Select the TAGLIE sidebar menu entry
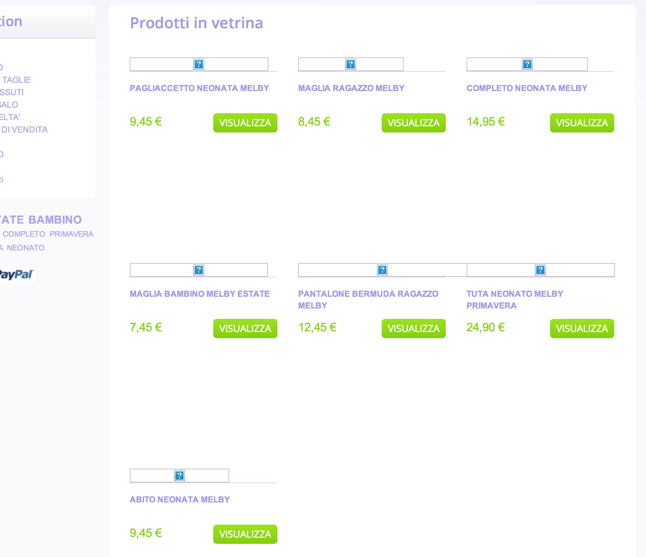The image size is (646, 557). 16,80
